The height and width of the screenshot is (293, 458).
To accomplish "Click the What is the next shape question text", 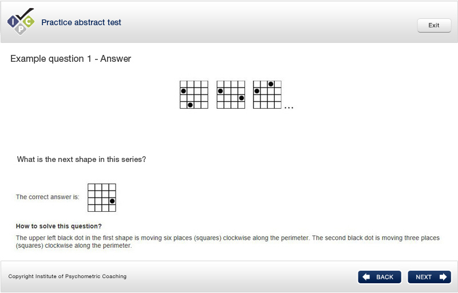I will [81, 159].
